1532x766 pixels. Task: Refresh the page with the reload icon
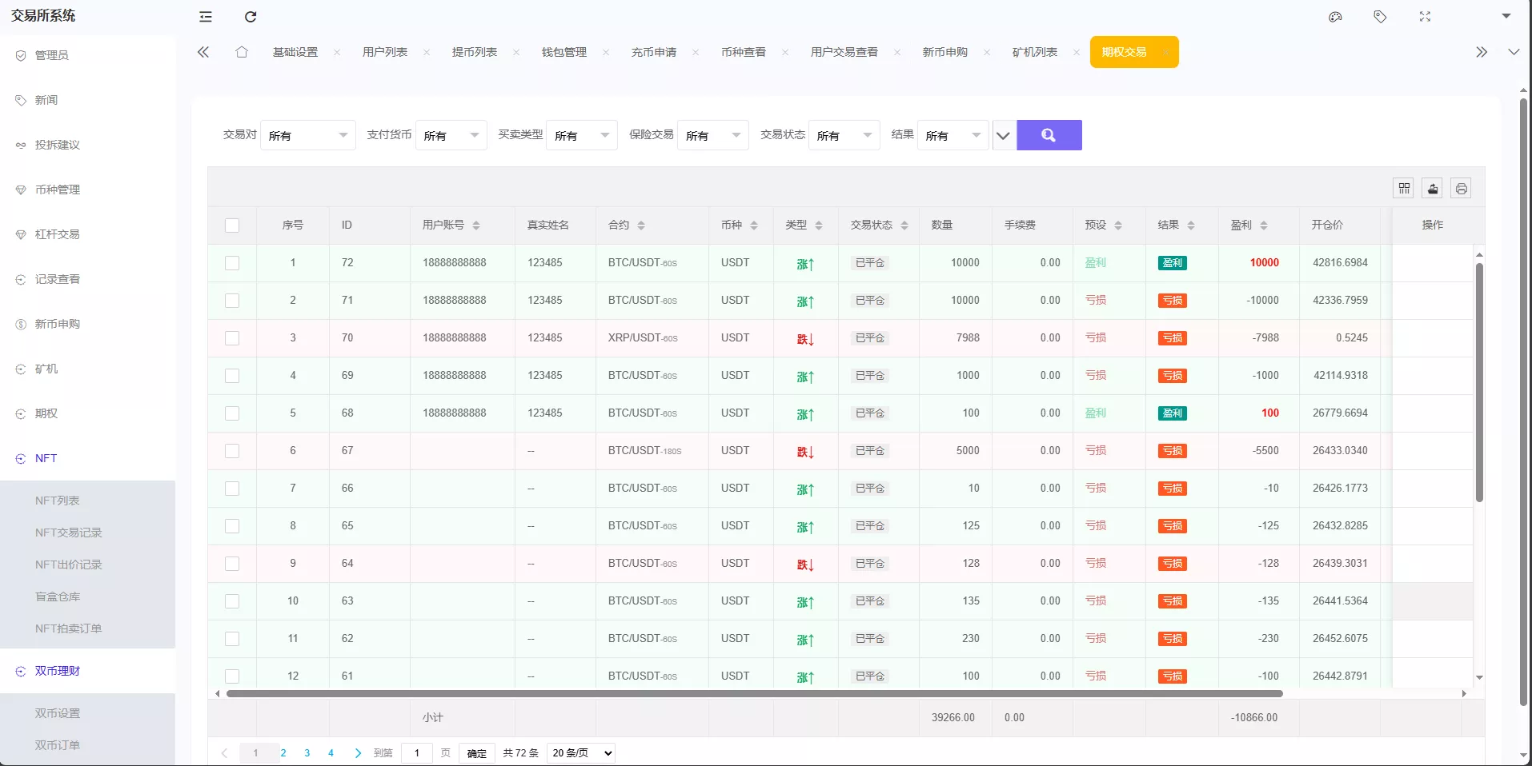click(251, 17)
